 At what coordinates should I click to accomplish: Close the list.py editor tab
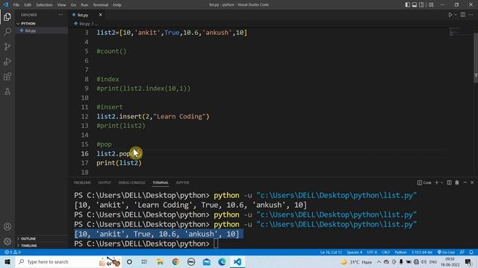click(100, 15)
